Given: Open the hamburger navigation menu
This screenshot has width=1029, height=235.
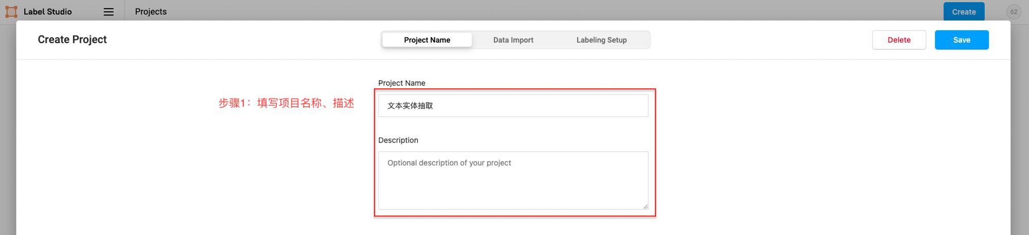Looking at the screenshot, I should tap(109, 12).
